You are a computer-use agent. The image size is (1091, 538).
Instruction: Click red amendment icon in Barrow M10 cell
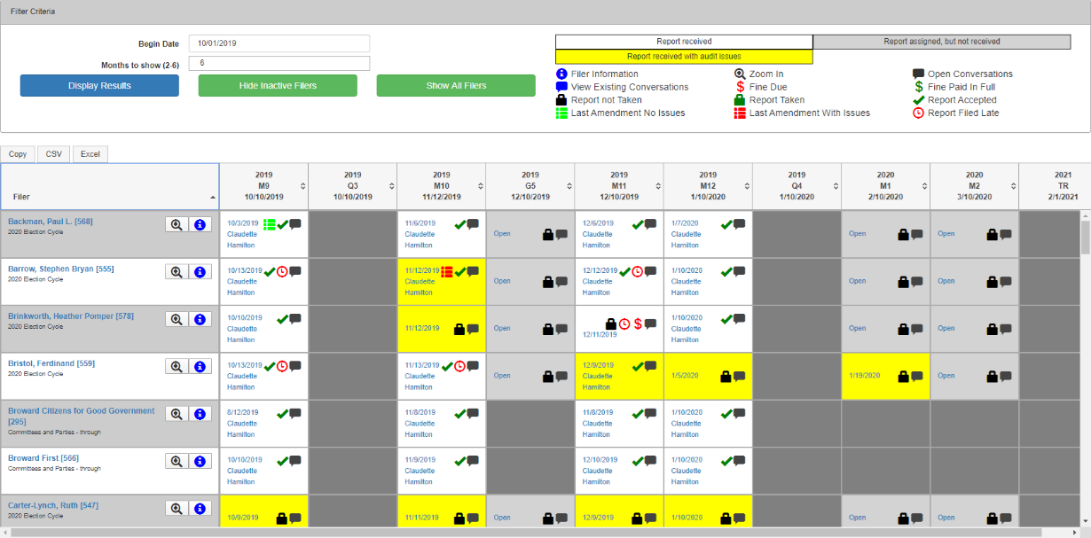click(x=447, y=271)
